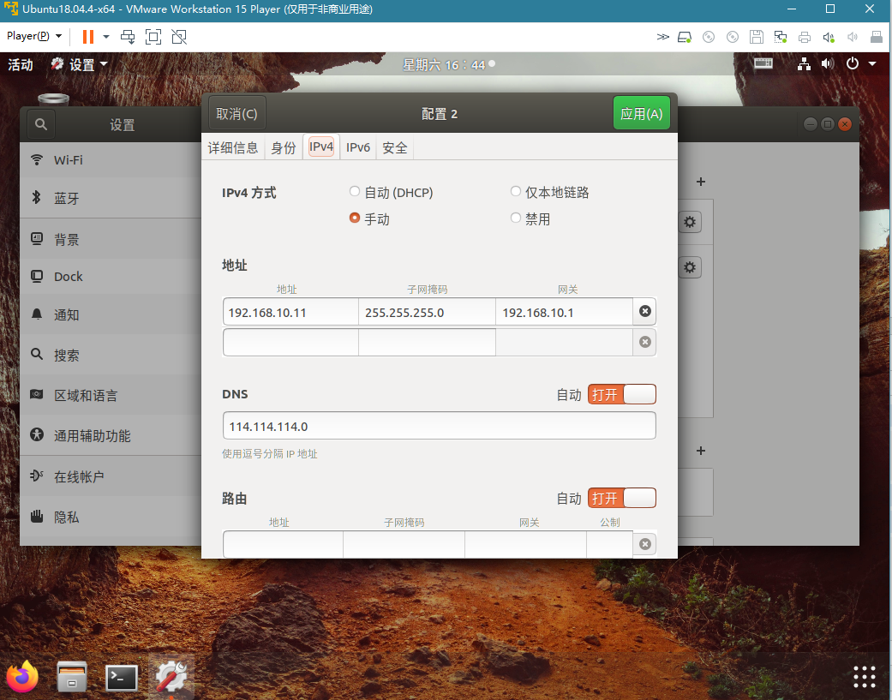
Task: Click the netmask field 255.255.255.0
Action: click(428, 312)
